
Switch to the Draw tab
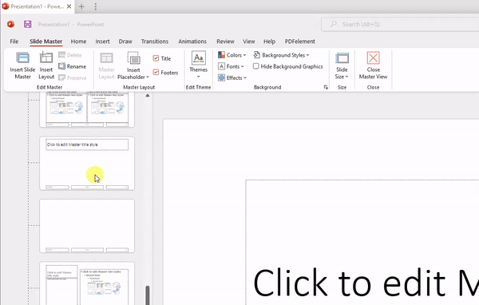(125, 42)
